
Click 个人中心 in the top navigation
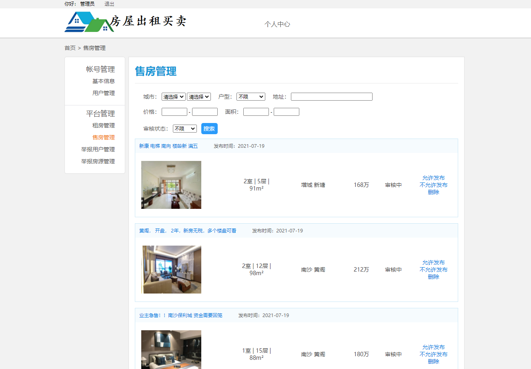click(277, 24)
